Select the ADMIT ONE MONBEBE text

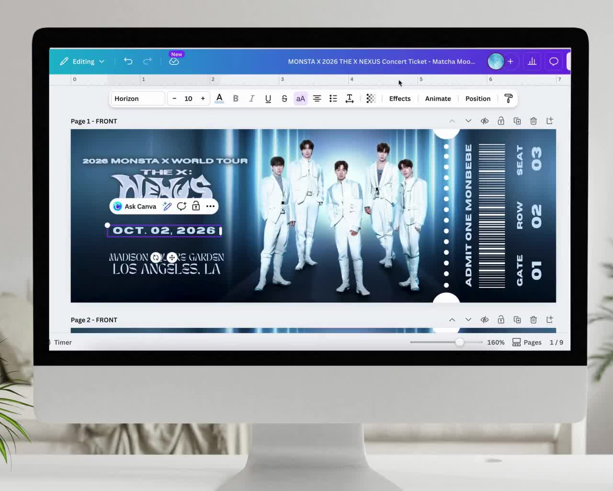468,215
